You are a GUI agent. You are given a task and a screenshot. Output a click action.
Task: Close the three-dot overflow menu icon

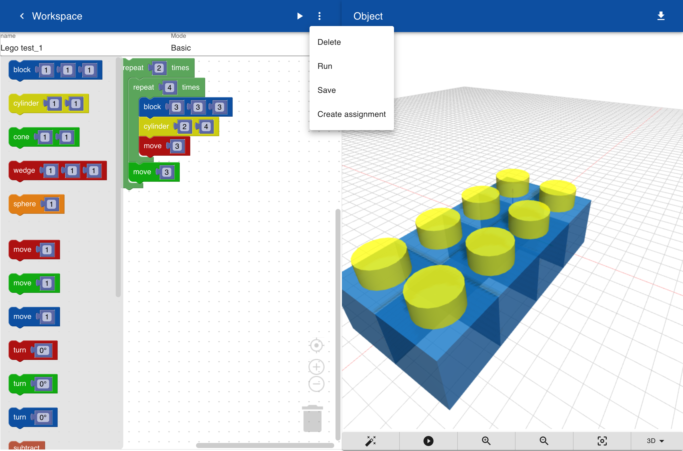click(x=319, y=16)
